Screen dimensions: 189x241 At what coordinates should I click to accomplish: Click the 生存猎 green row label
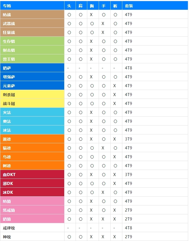9,41
